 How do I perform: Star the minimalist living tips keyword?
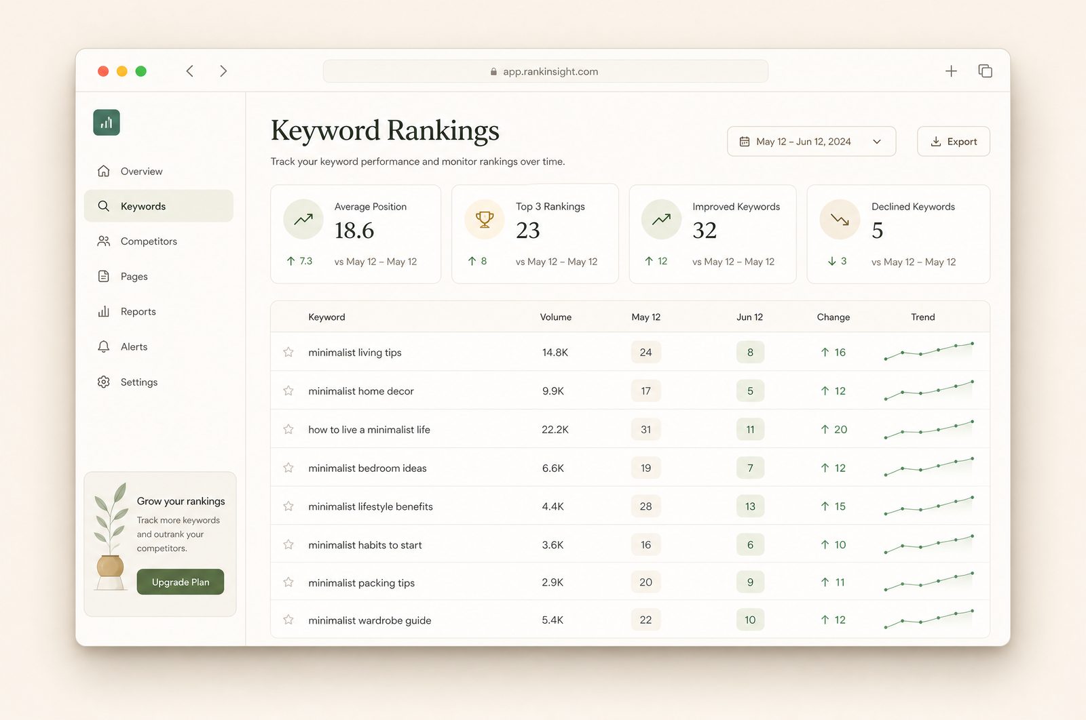point(288,352)
